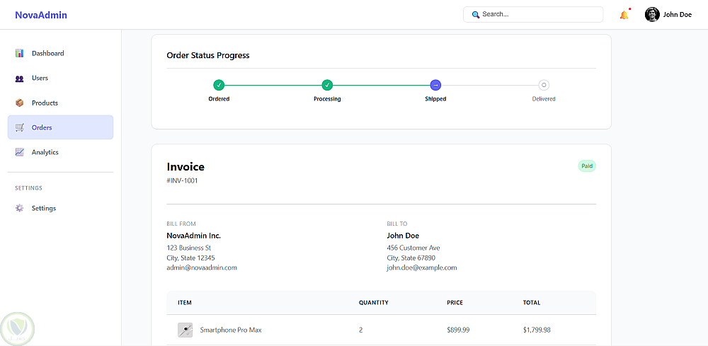Click the Dashboard bar chart icon

[x=20, y=53]
